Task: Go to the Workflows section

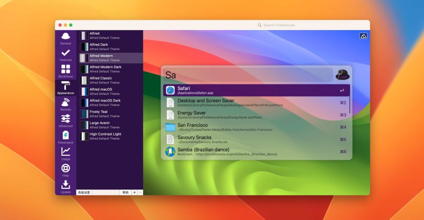Action: tap(65, 71)
